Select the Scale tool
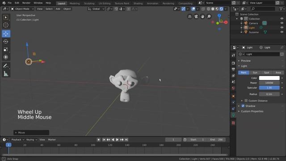The width and height of the screenshot is (286, 161). click(6, 50)
